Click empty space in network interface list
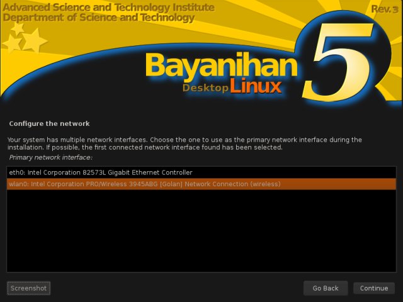The width and height of the screenshot is (403, 302). (201, 233)
